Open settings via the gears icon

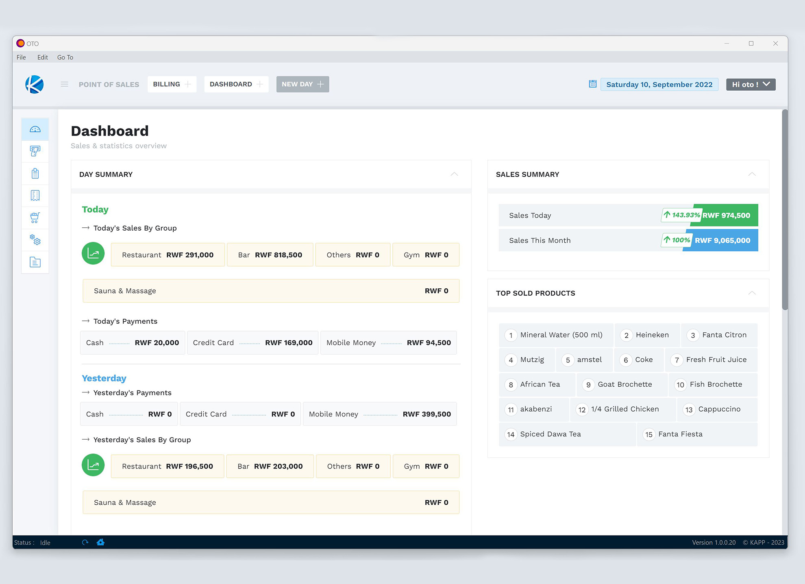[x=35, y=240]
